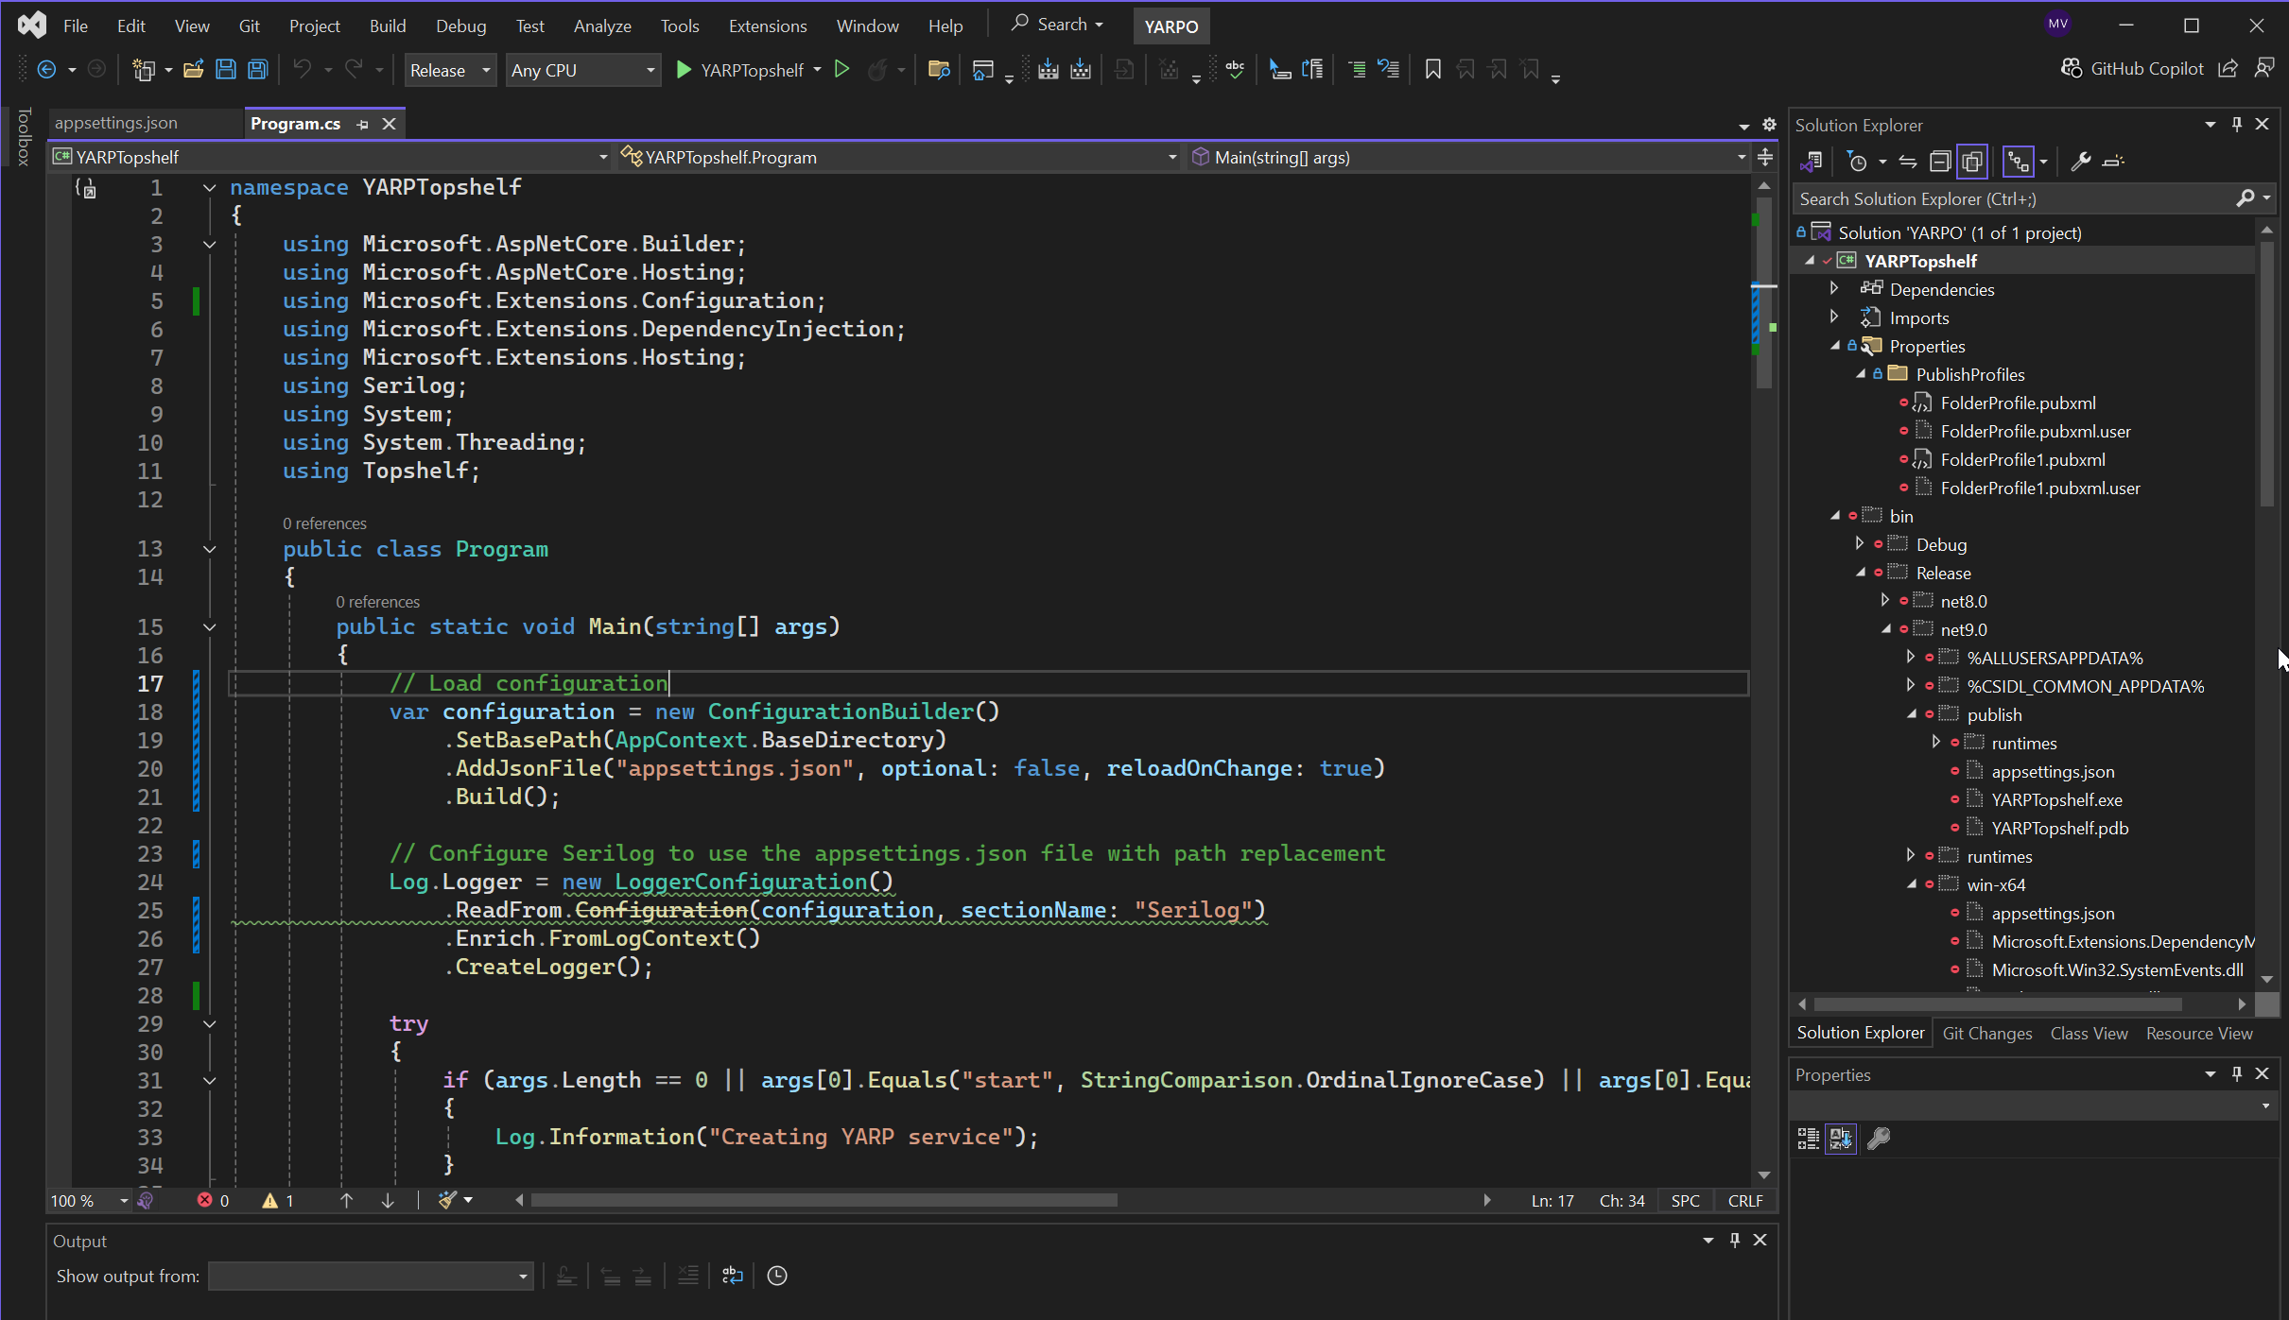The height and width of the screenshot is (1320, 2289).
Task: Open the Extensions menu
Action: click(x=767, y=26)
